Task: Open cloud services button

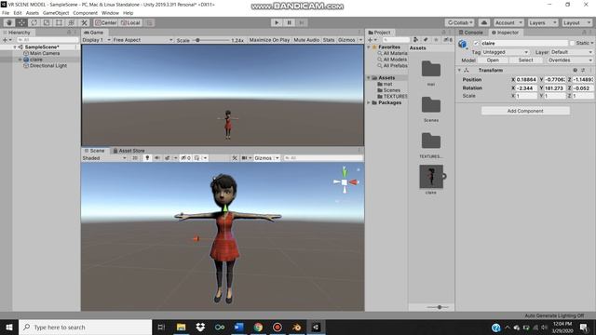Action: (484, 22)
